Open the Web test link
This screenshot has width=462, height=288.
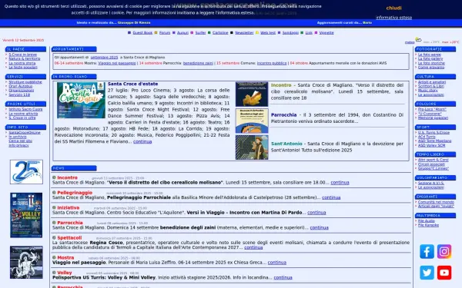268,32
